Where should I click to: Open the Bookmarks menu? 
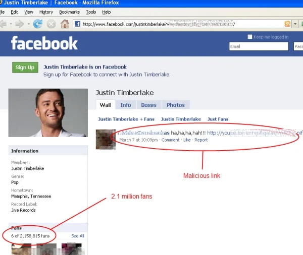click(69, 12)
